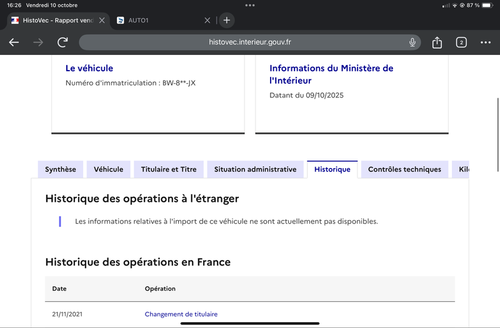This screenshot has width=500, height=328.
Task: Select the Synthèse tab
Action: pyautogui.click(x=61, y=169)
